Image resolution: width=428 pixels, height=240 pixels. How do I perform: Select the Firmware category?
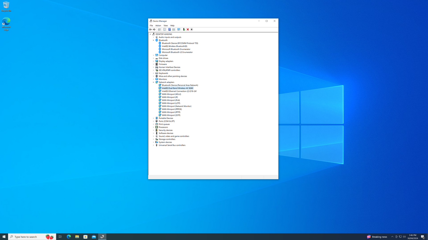pyautogui.click(x=163, y=64)
